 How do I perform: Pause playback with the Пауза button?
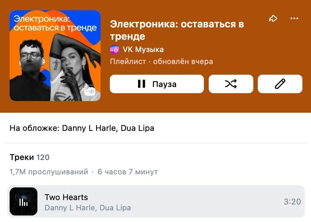[157, 84]
